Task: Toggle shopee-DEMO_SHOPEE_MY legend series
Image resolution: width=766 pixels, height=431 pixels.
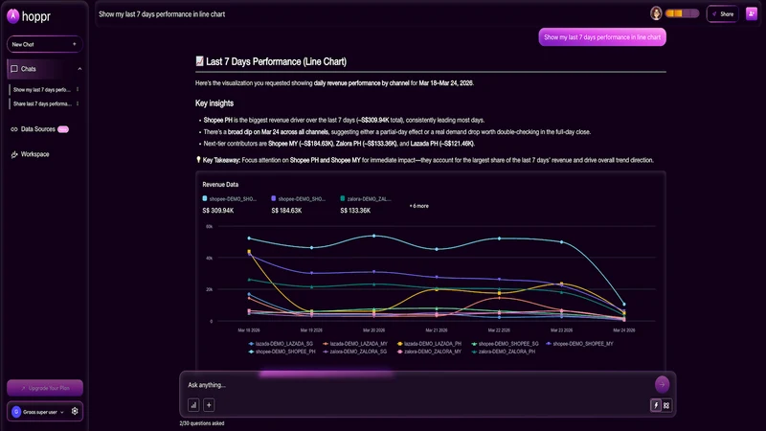Action: pyautogui.click(x=579, y=344)
